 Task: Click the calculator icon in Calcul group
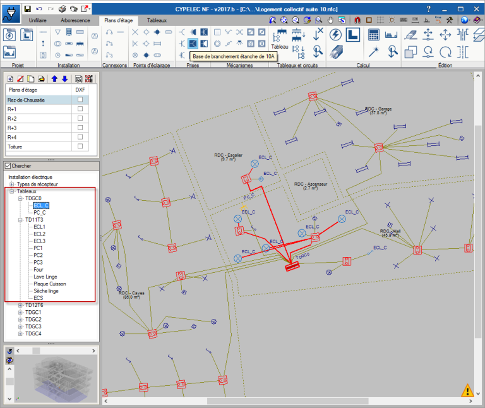(373, 34)
